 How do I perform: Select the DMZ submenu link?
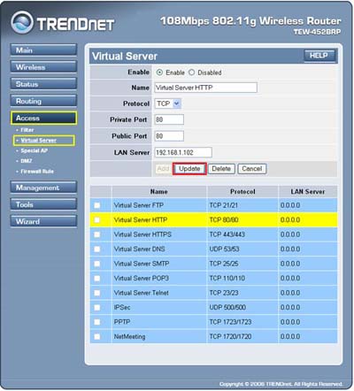[x=27, y=161]
